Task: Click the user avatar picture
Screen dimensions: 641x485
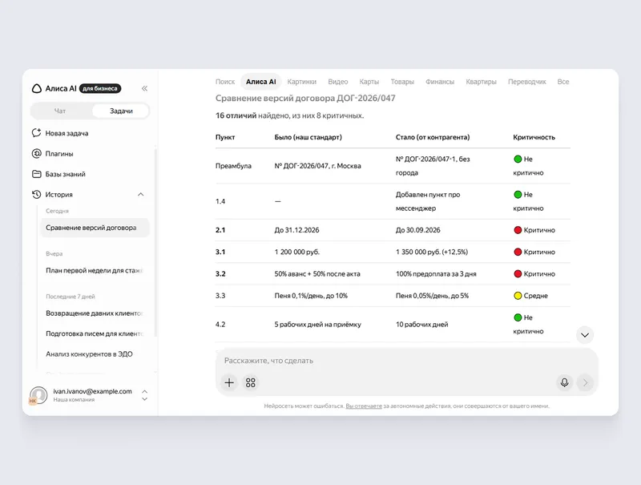Action: [38, 395]
